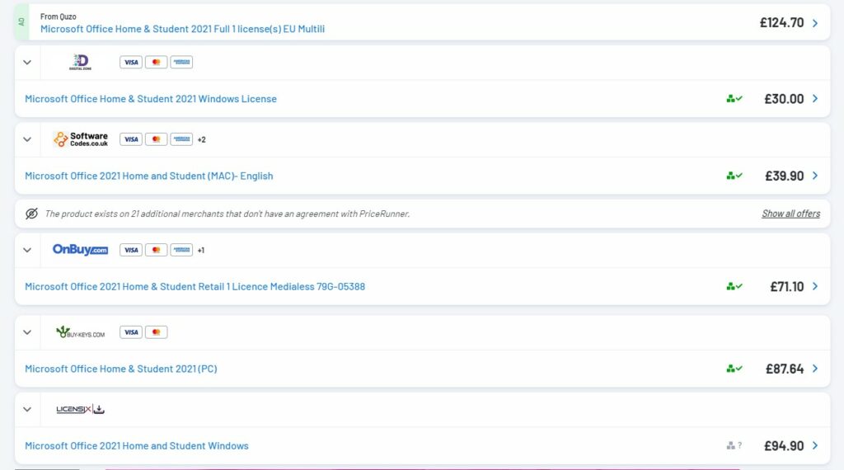The height and width of the screenshot is (470, 844).
Task: Click arrow next to £94.90 price
Action: pos(815,446)
